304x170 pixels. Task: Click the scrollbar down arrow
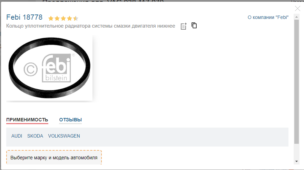[296, 161]
